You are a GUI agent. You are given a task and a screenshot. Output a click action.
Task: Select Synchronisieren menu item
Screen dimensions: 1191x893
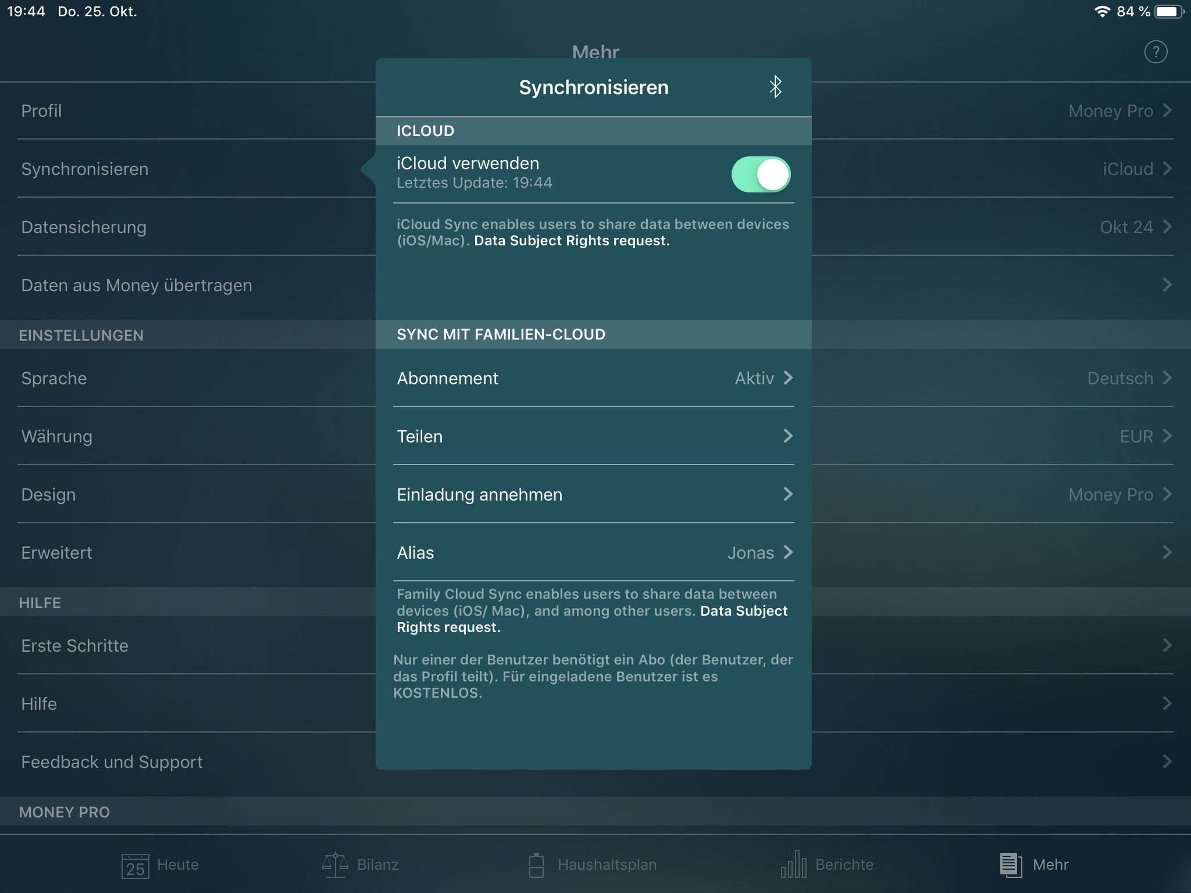click(85, 169)
